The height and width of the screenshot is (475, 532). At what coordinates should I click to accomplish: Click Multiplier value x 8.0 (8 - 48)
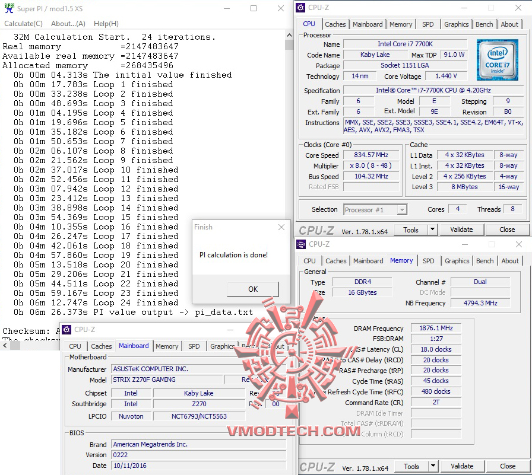[x=371, y=165]
